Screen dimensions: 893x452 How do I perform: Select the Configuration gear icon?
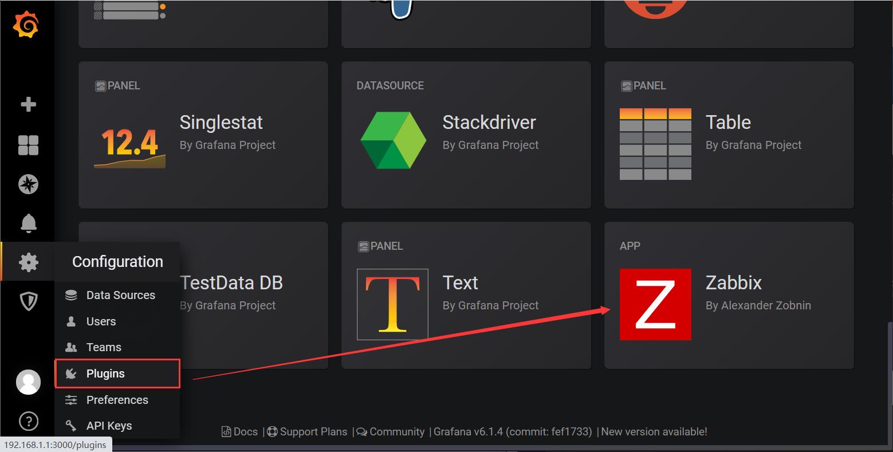pos(28,262)
